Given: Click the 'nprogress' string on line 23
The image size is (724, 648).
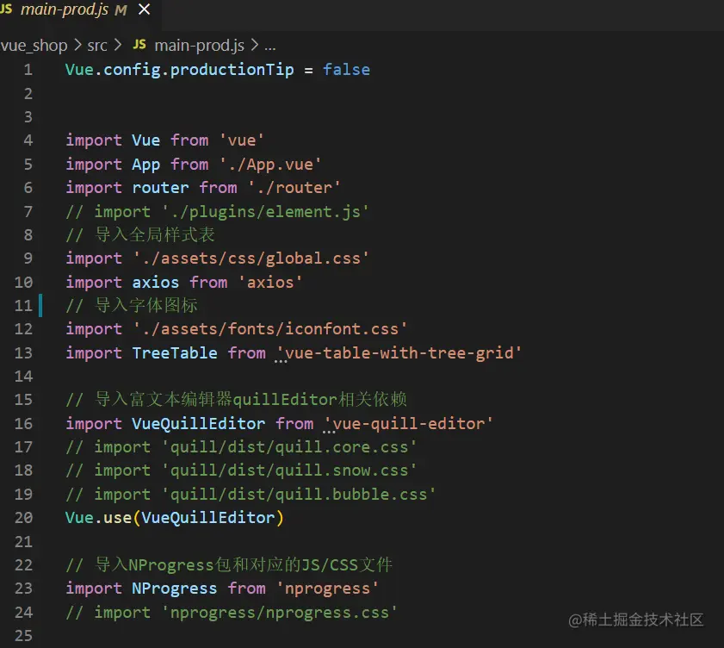Looking at the screenshot, I should (x=327, y=588).
